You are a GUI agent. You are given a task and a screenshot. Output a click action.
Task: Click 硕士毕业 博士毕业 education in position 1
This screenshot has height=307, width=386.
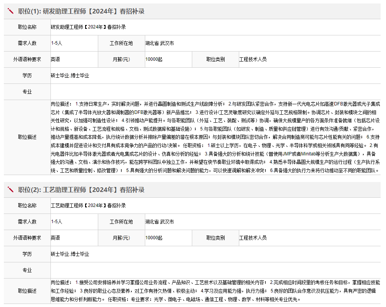pyautogui.click(x=70, y=75)
